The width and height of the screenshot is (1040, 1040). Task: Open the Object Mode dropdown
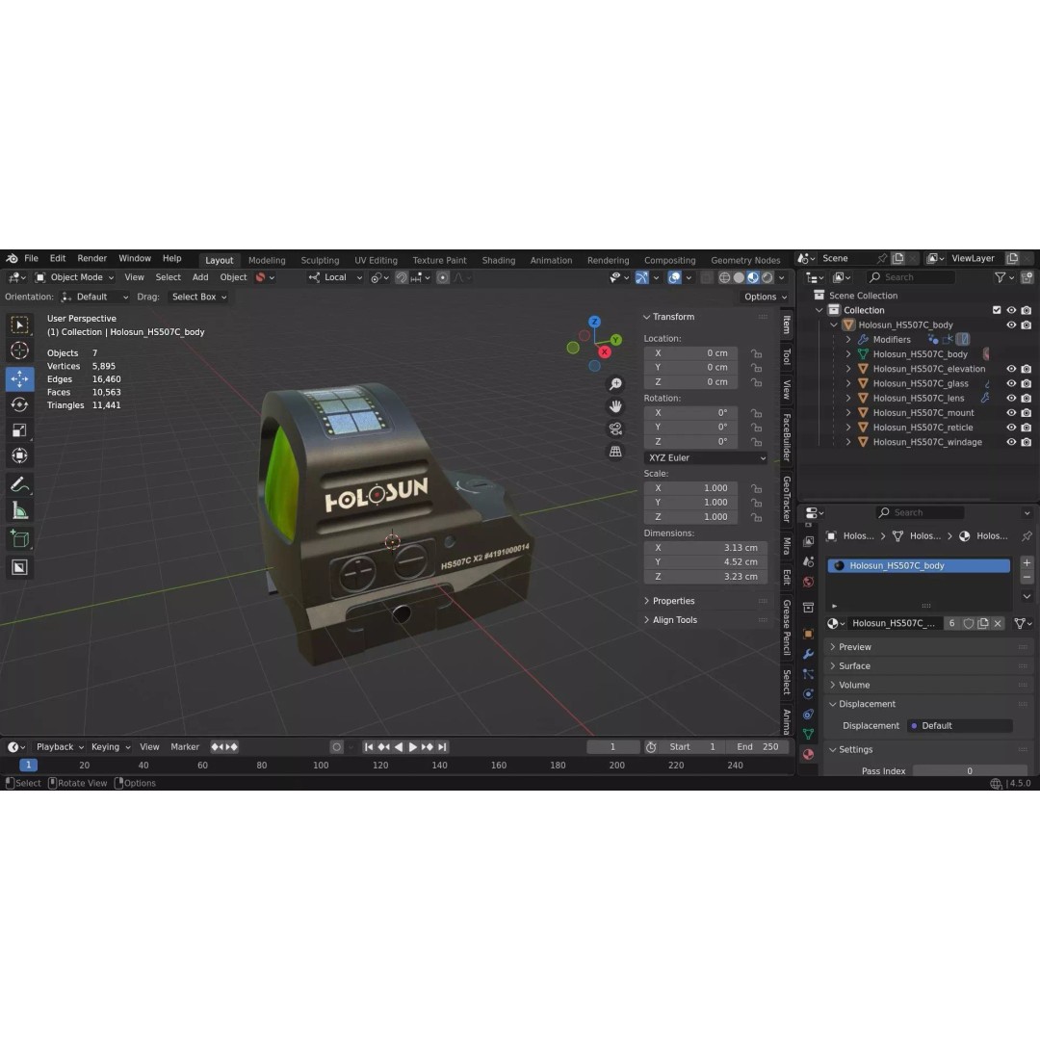tap(74, 277)
